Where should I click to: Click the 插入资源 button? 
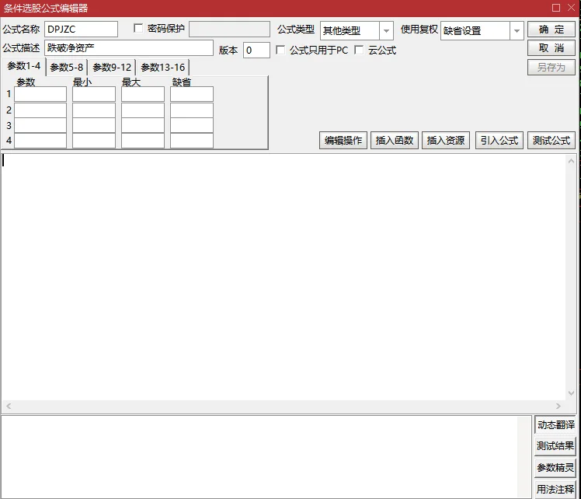click(446, 141)
